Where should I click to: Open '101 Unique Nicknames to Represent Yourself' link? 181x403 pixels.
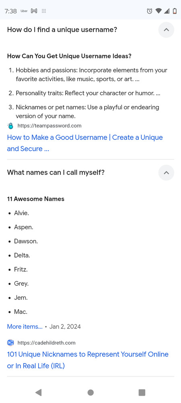(x=88, y=360)
